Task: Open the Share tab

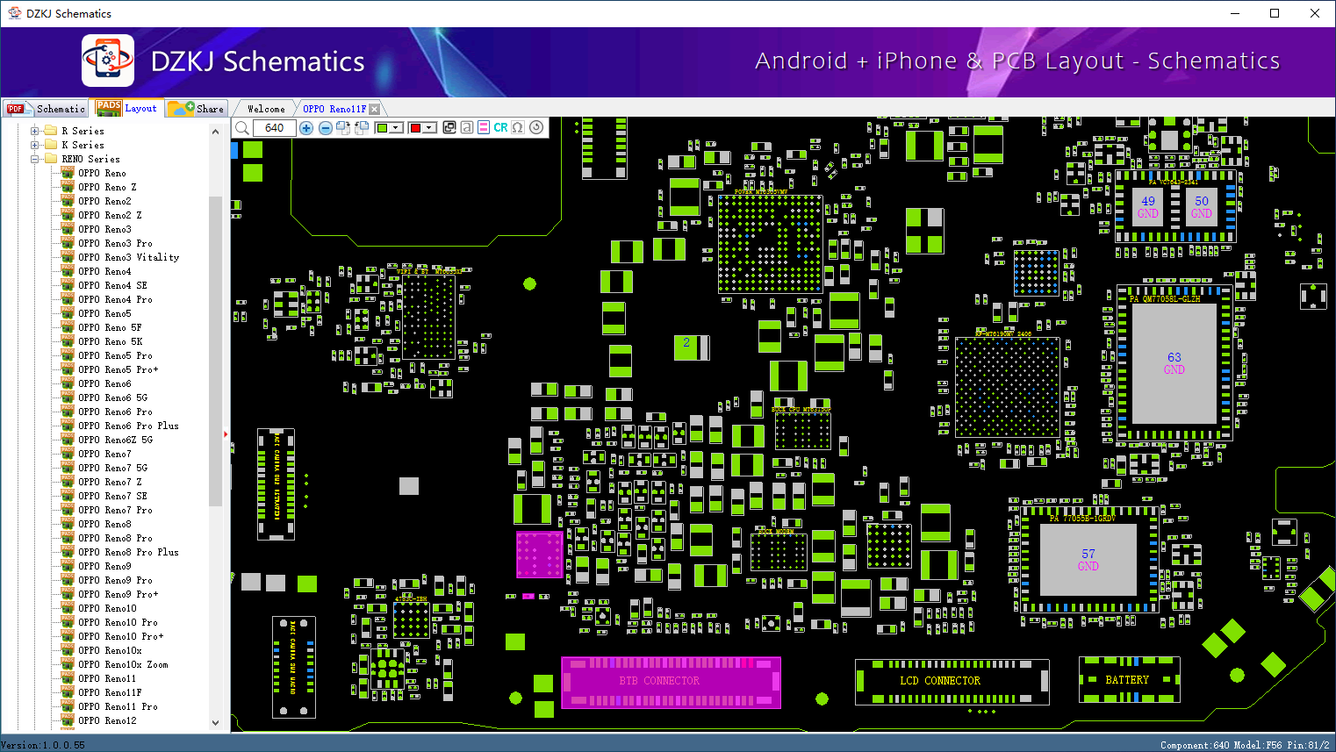Action: (198, 109)
